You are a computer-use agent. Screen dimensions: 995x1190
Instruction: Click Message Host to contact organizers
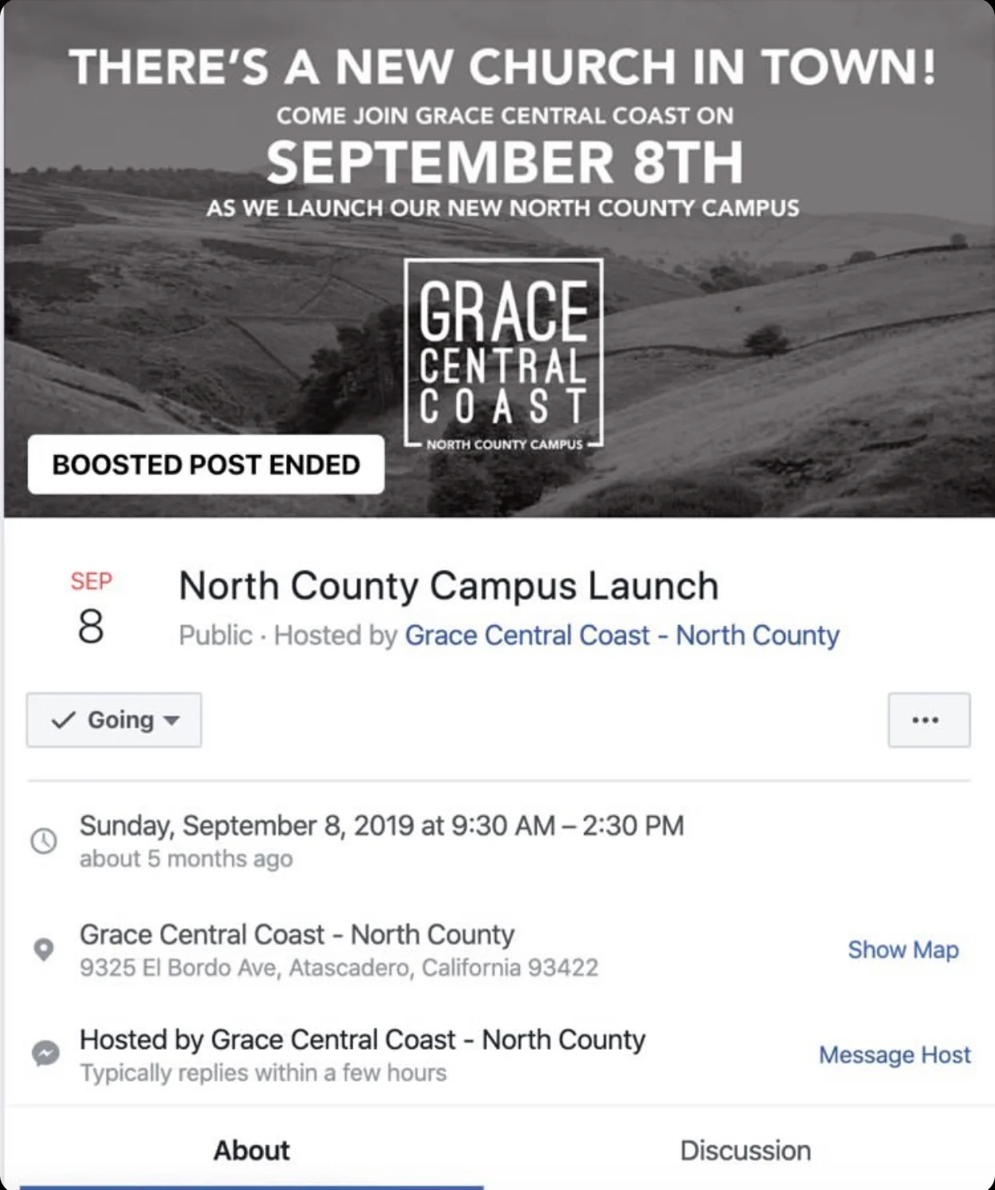click(x=894, y=1055)
